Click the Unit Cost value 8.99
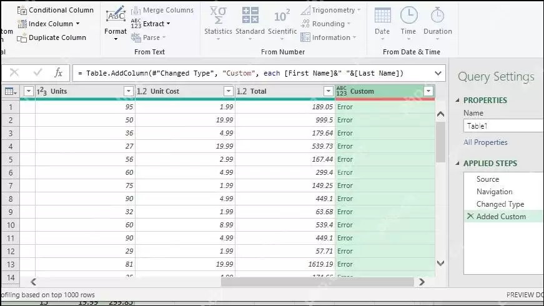544x306 pixels. [226, 225]
